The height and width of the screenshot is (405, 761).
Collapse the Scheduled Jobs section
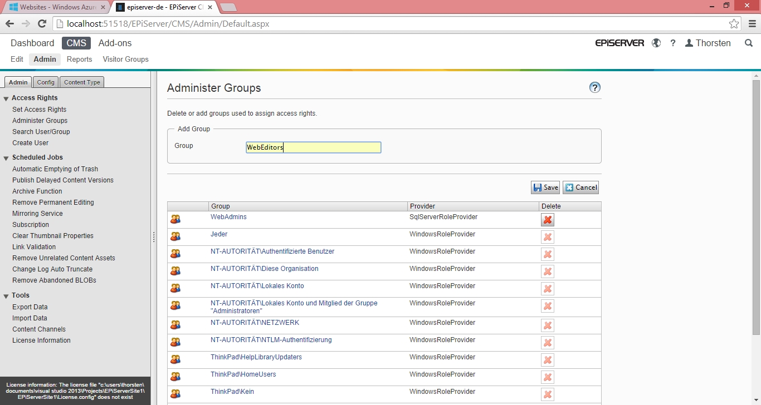[6, 158]
